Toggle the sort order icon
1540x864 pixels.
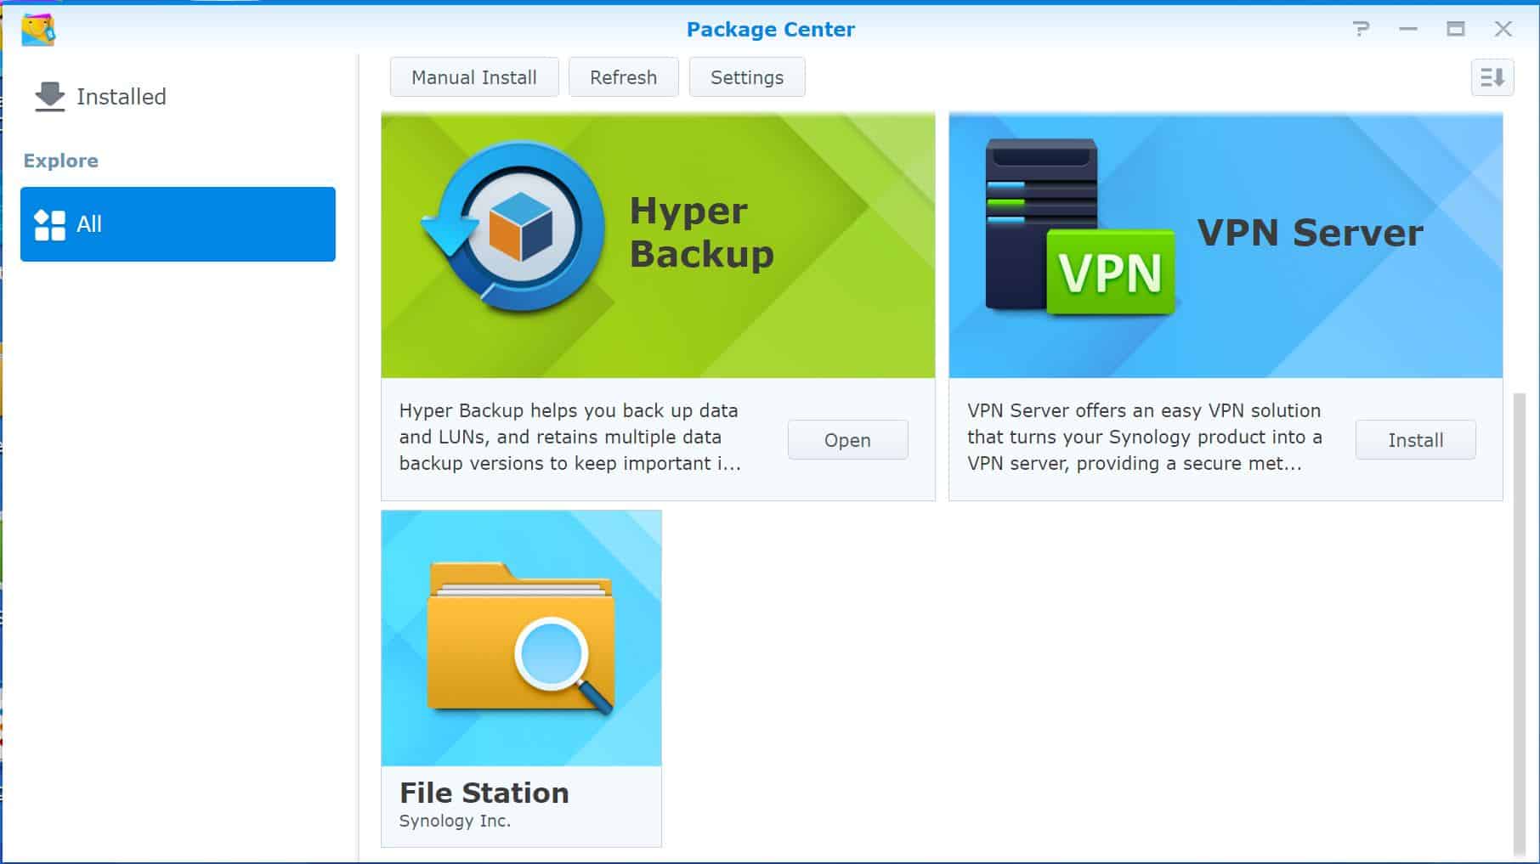tap(1492, 77)
